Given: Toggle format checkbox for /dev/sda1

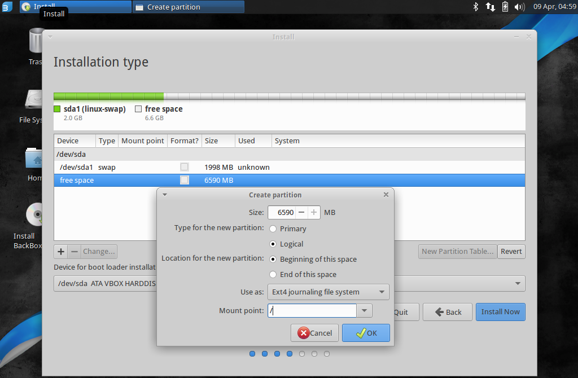Looking at the screenshot, I should (x=185, y=167).
